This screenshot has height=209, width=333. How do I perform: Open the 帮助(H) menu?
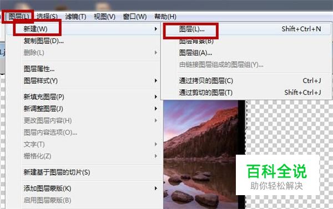coord(165,17)
